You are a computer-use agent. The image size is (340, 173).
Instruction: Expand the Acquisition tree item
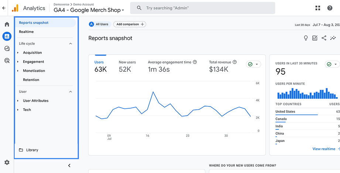tap(18, 53)
